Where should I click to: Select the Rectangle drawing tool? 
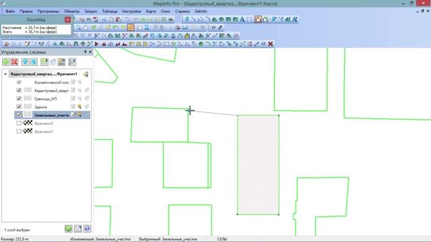pyautogui.click(x=228, y=19)
